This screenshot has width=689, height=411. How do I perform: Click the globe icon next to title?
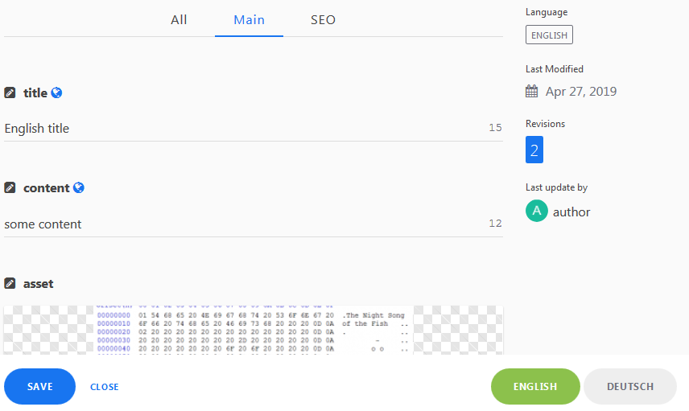(x=56, y=92)
